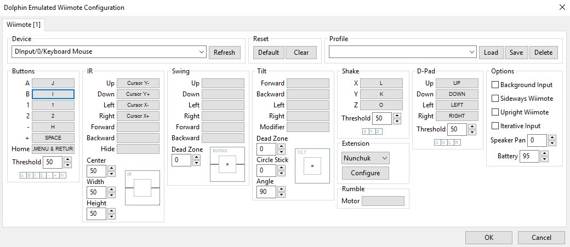Decrease the Tilt Angle value
Screen dimensions: 570x247
coord(281,194)
